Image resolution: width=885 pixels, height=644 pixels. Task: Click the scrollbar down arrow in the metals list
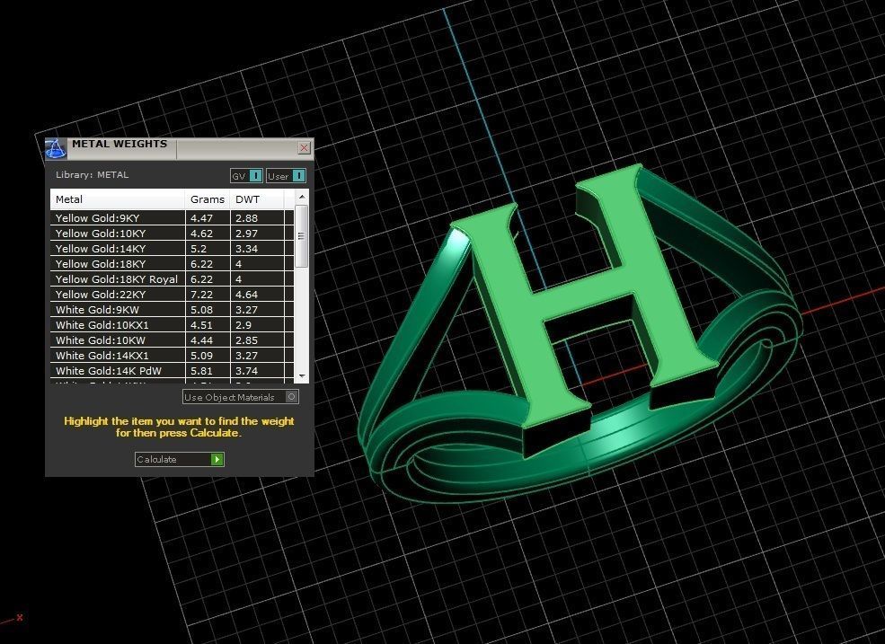pyautogui.click(x=302, y=376)
